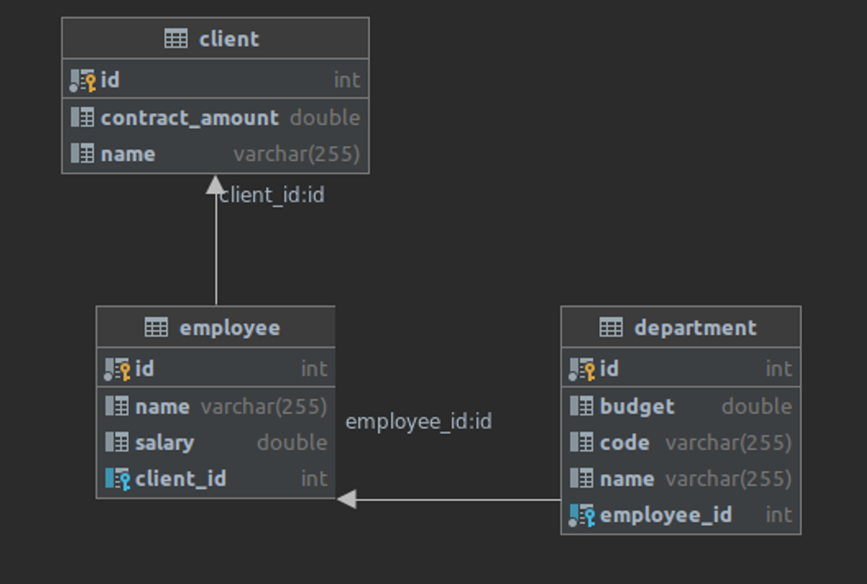
Task: Click primary key icon of employee id
Action: coord(117,369)
